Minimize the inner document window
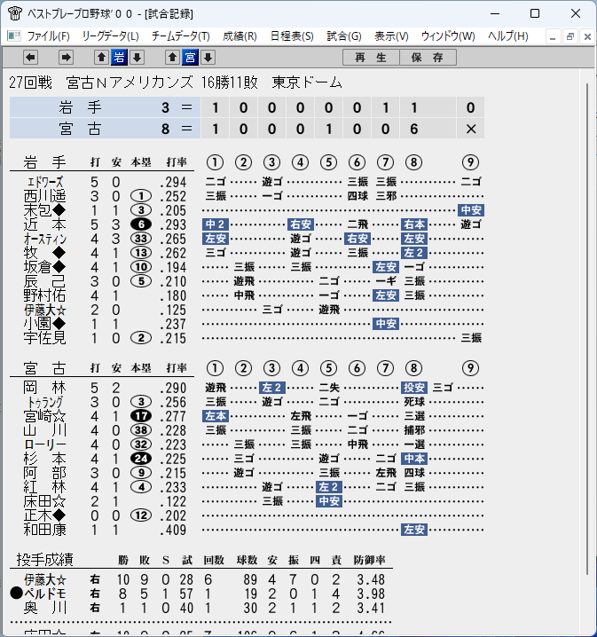This screenshot has height=637, width=597. (x=553, y=36)
